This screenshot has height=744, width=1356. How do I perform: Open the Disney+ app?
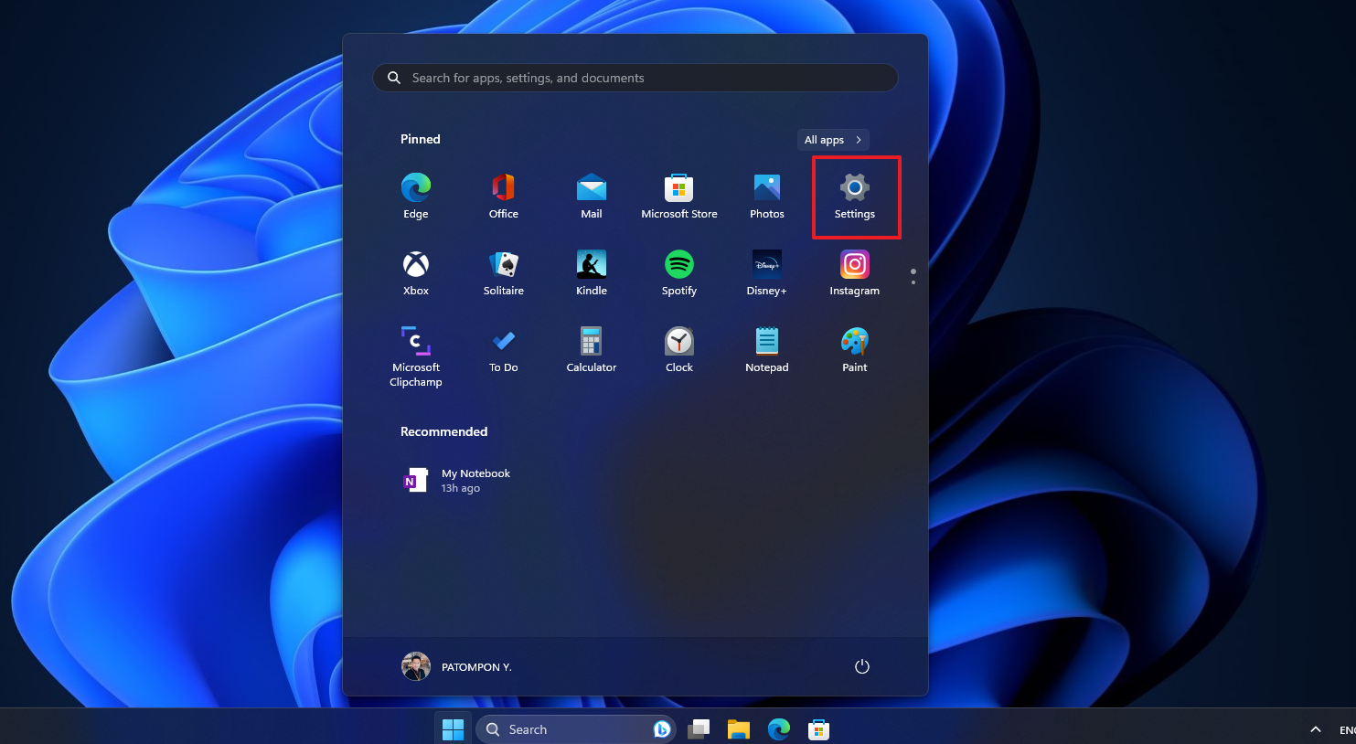pos(767,272)
